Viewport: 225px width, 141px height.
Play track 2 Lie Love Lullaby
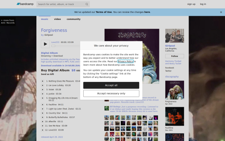[x=42, y=85]
